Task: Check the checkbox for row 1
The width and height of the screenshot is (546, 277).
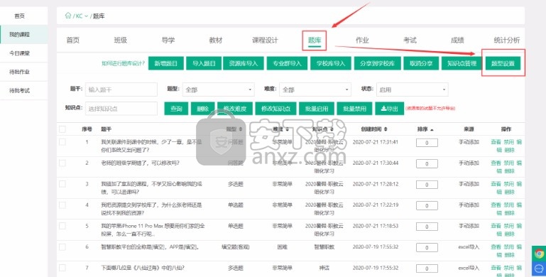Action: tap(62, 142)
